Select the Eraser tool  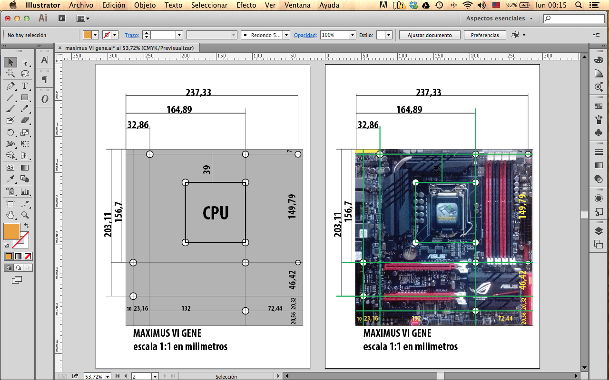tap(25, 120)
